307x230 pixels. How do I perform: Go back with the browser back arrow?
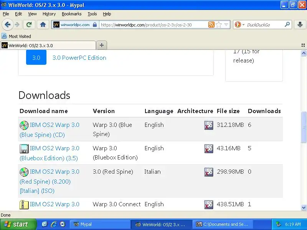click(7, 25)
